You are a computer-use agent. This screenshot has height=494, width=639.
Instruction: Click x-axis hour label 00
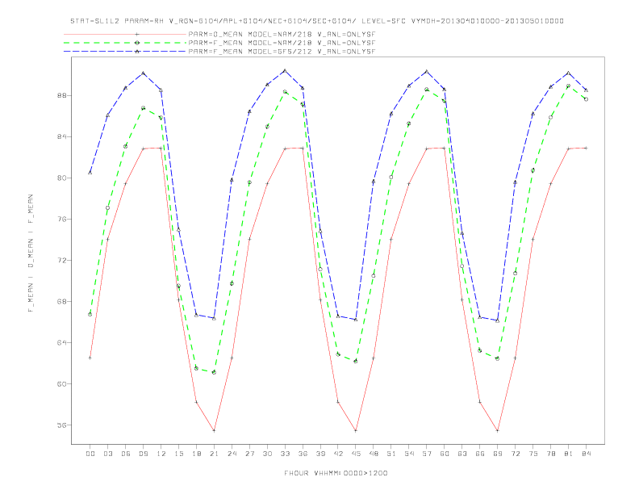pyautogui.click(x=90, y=454)
